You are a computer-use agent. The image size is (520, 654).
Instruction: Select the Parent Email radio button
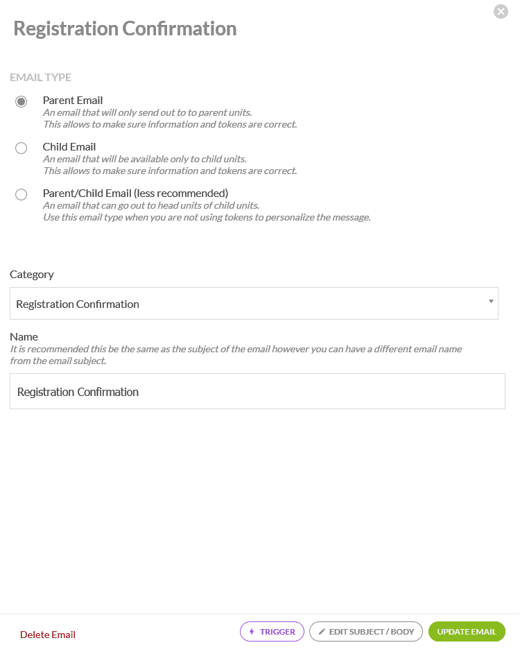click(21, 101)
